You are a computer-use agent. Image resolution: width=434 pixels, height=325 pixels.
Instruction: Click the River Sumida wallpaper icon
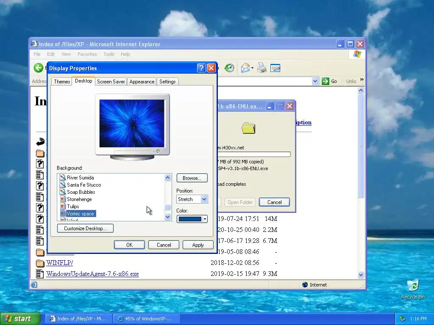tap(63, 177)
